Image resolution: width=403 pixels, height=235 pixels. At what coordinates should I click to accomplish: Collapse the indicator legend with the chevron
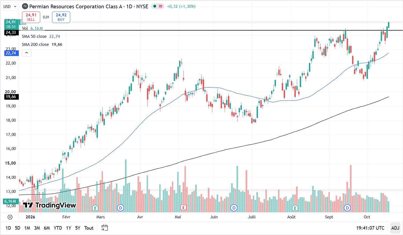pyautogui.click(x=27, y=53)
